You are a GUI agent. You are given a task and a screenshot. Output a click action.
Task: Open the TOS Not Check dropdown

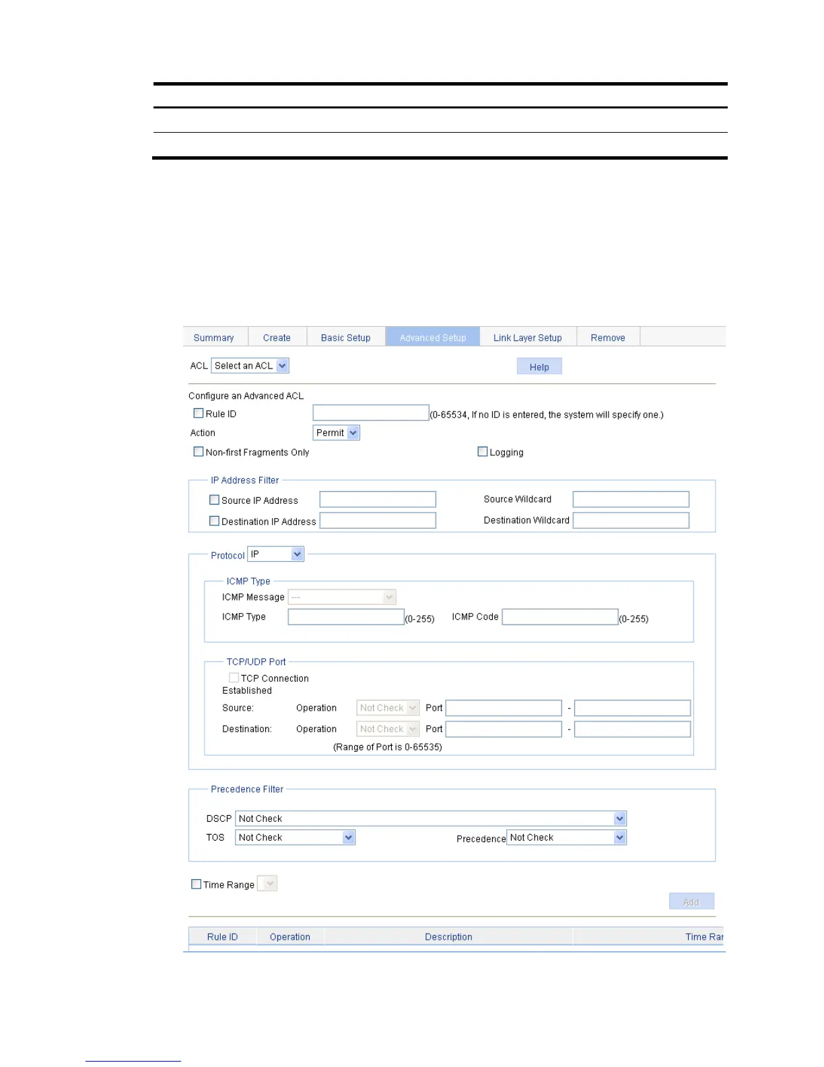pyautogui.click(x=295, y=837)
